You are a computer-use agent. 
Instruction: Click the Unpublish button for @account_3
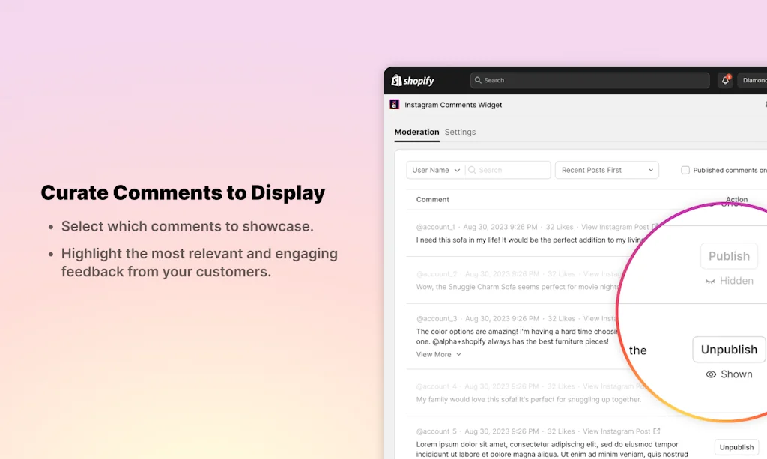[728, 350]
